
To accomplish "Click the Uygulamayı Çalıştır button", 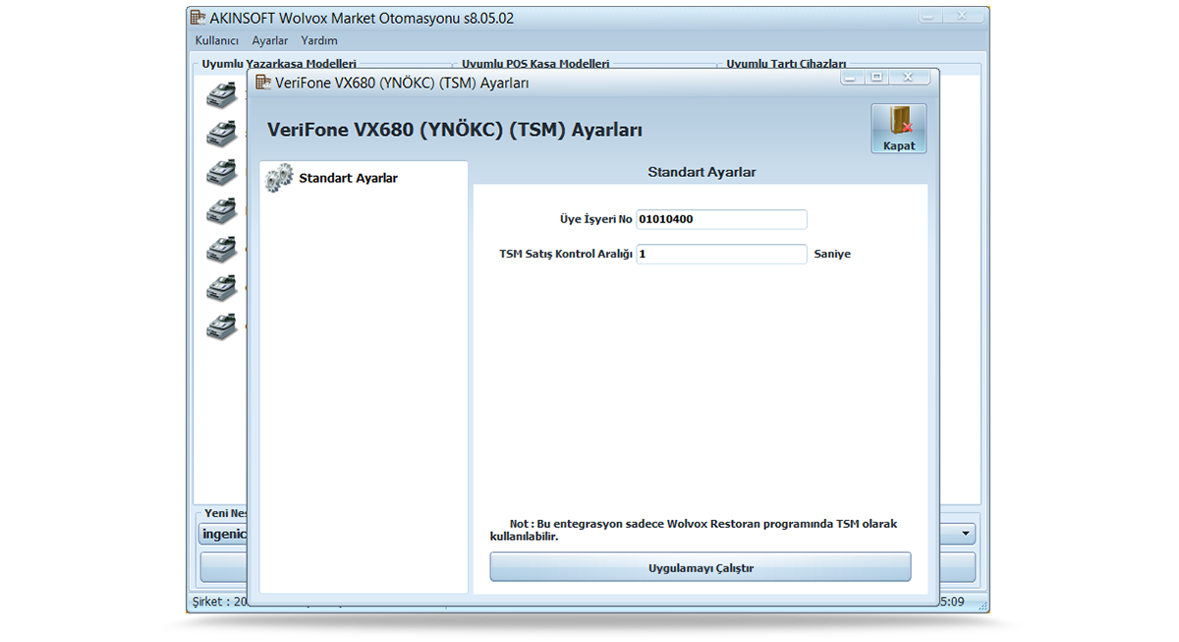I will 700,567.
